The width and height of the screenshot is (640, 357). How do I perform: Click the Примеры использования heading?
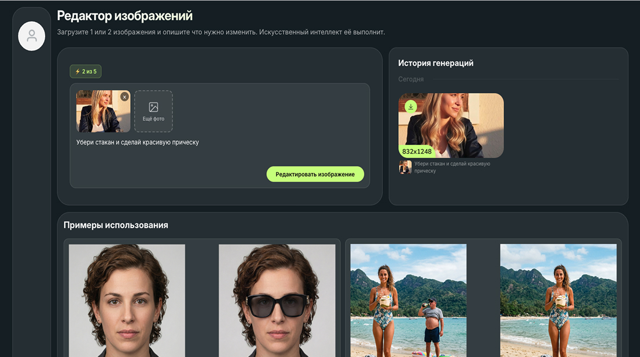click(x=116, y=225)
